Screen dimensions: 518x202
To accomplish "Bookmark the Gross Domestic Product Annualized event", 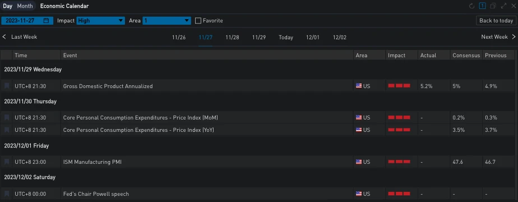I will (x=7, y=86).
